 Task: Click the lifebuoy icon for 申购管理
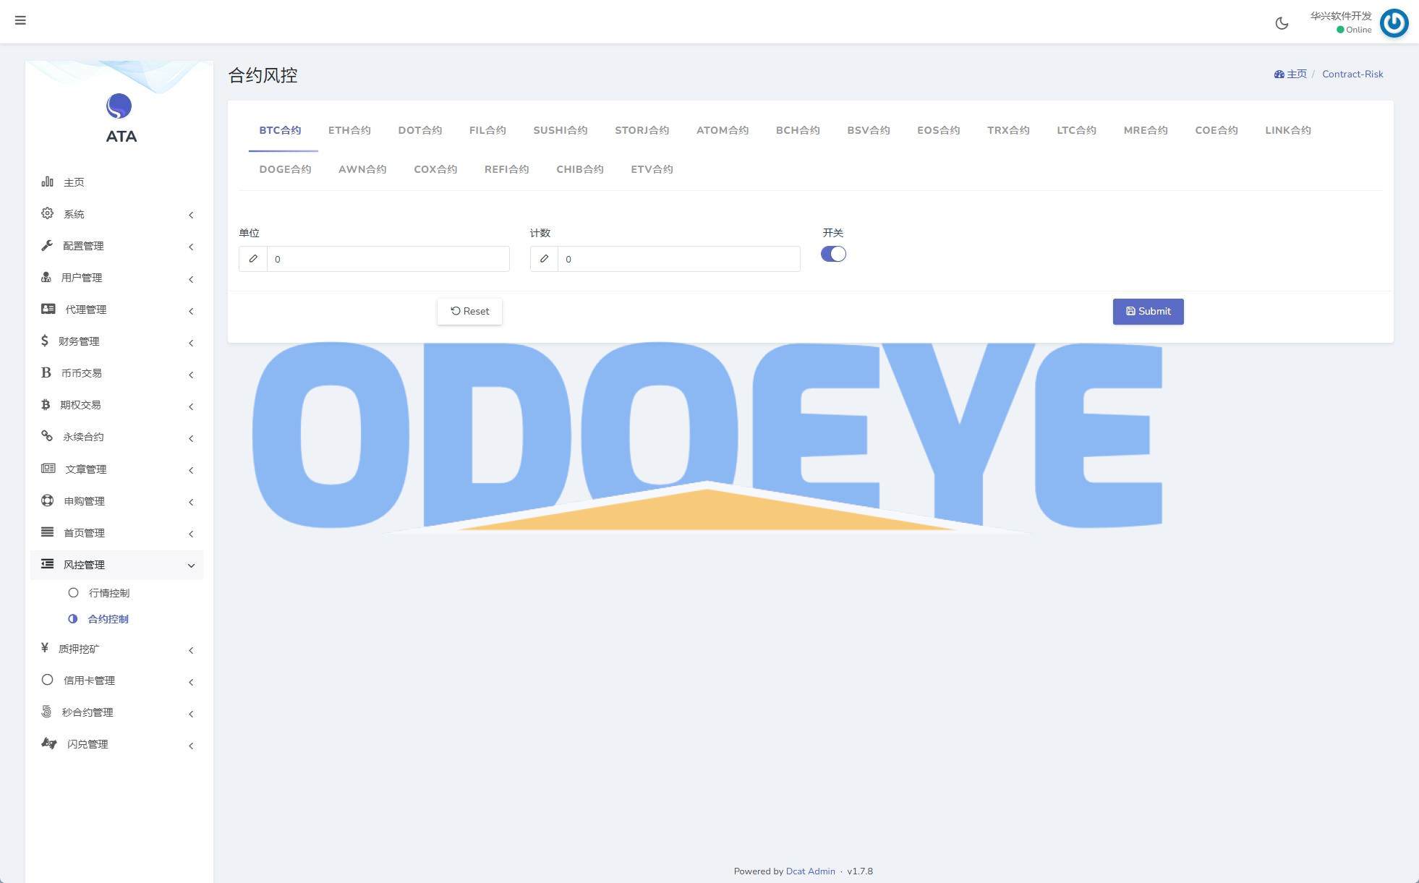(x=47, y=500)
